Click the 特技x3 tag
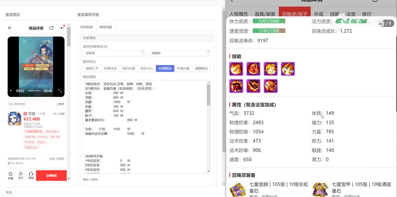This screenshot has height=197, width=397. pyautogui.click(x=42, y=142)
